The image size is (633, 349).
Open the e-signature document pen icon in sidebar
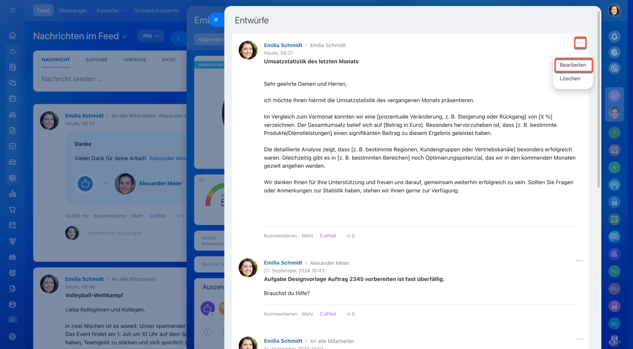(x=12, y=289)
